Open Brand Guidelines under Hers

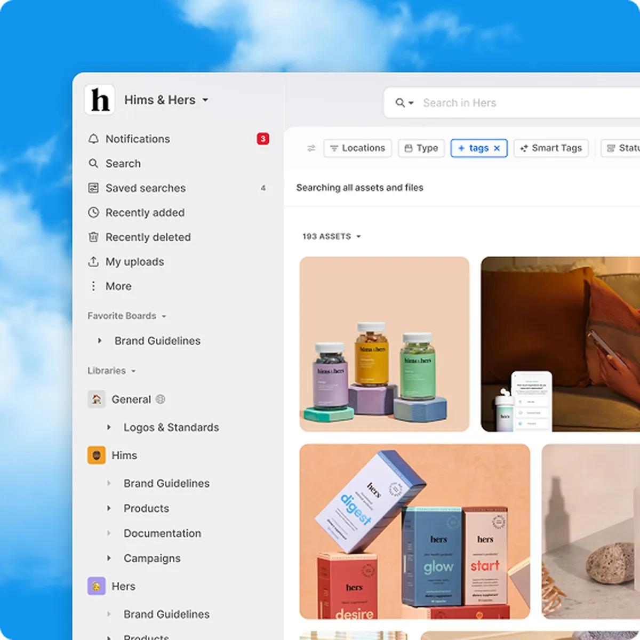[x=166, y=614]
